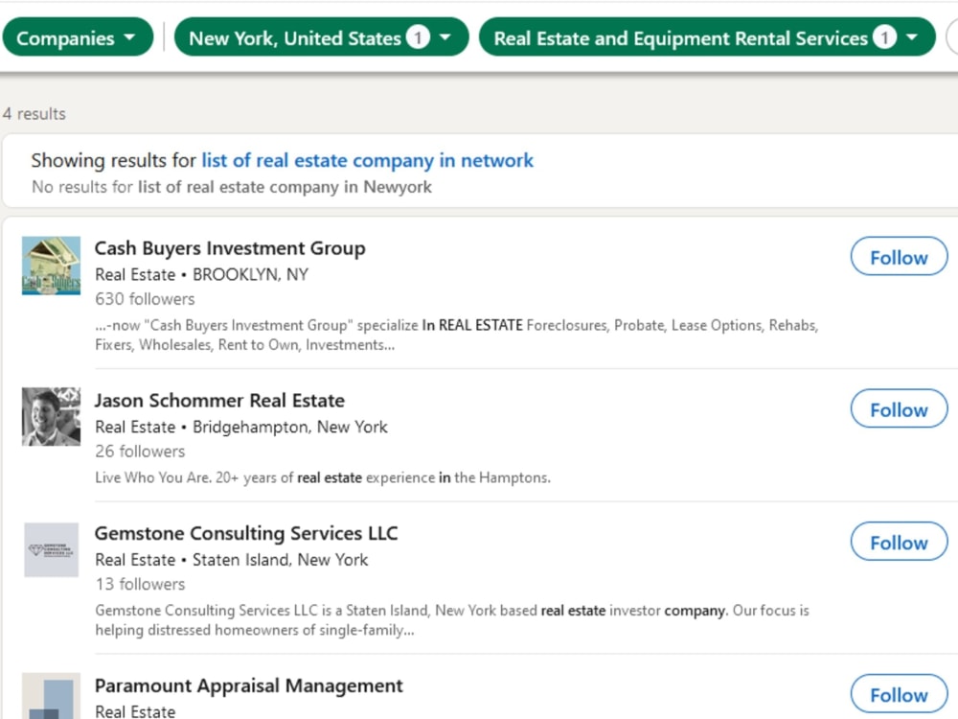
Task: Click 'Real Estate • Staten Island, New York' text
Action: [x=232, y=560]
